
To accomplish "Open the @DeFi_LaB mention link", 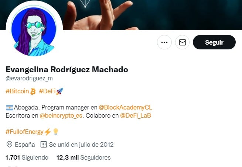I will point(136,115).
